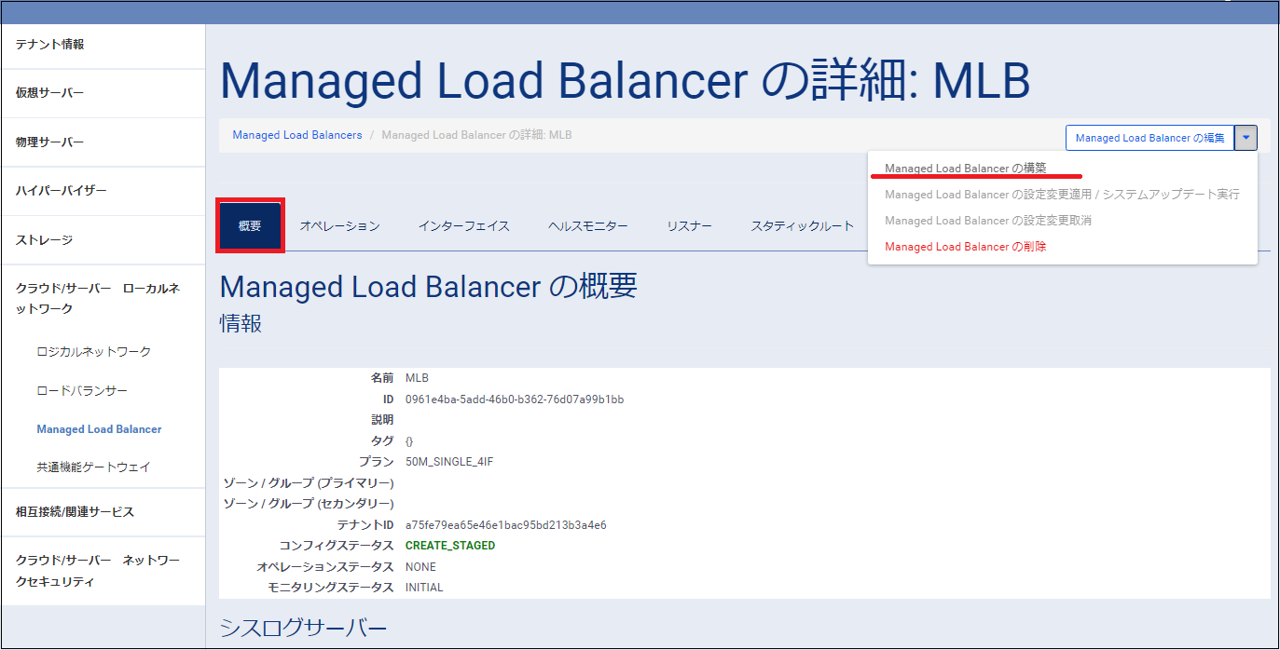Screen dimensions: 1280x650
Task: Open the Managed Load Balancer 編集 dropdown arrow
Action: [1246, 137]
